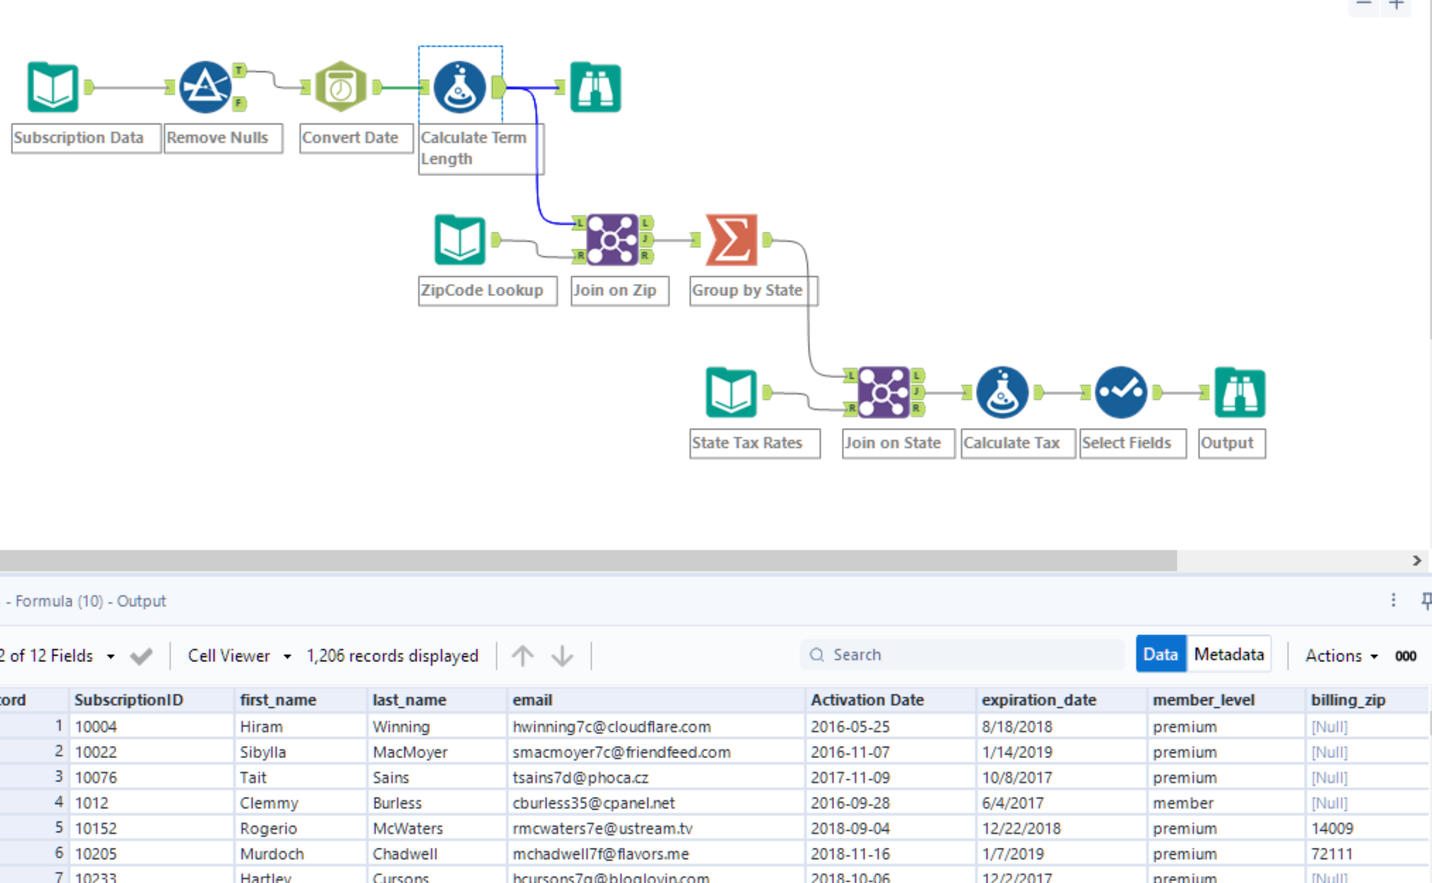
Task: Click the up arrow to navigate records
Action: [523, 656]
